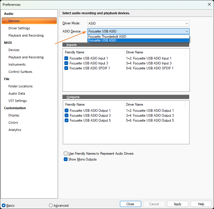Uncheck Focusrite USB ASIO SPDIF 1
Viewport: 214px width, 209px height.
click(x=66, y=68)
